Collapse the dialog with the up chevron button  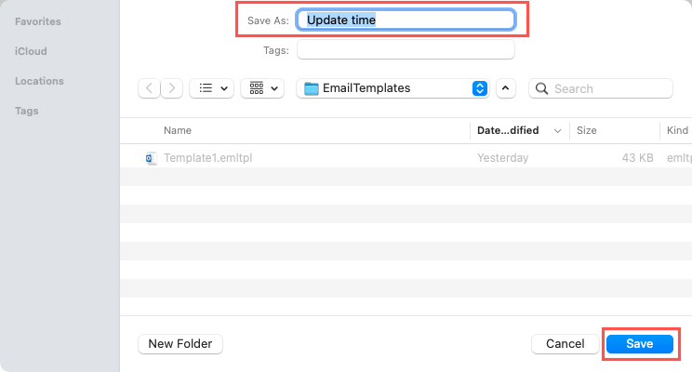(506, 88)
